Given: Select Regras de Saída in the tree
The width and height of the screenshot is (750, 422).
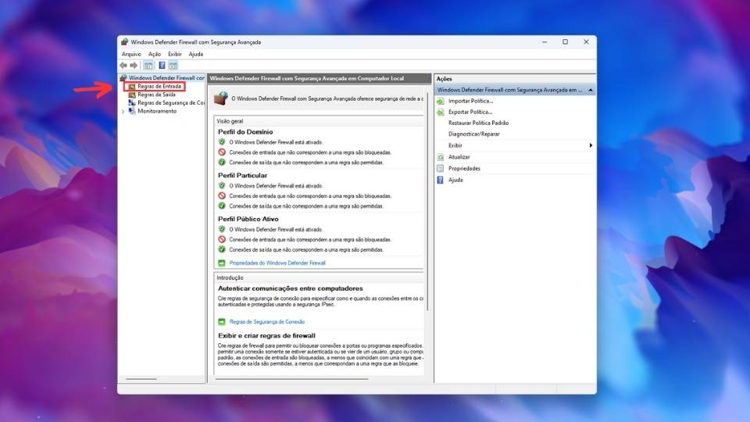Looking at the screenshot, I should pyautogui.click(x=156, y=95).
